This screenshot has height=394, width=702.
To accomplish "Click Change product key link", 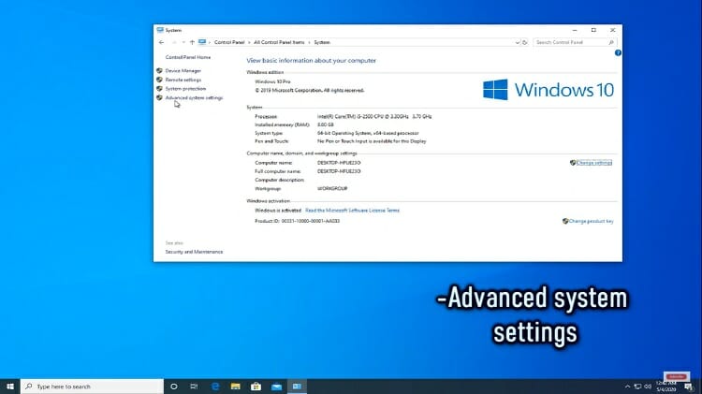I will [x=591, y=222].
